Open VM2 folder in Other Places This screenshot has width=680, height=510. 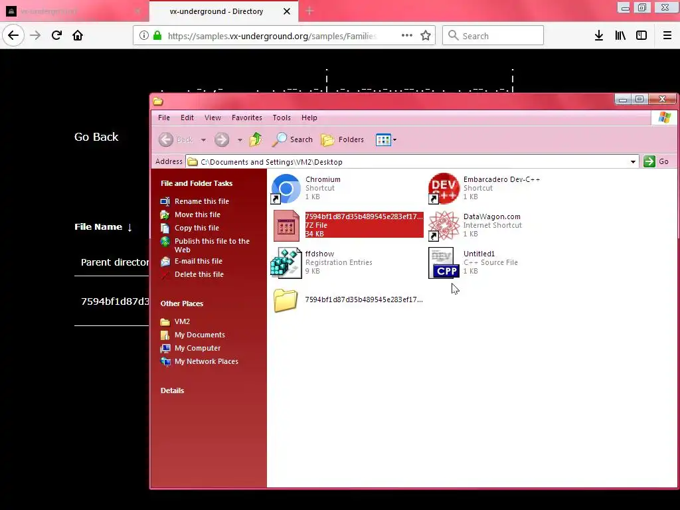182,322
